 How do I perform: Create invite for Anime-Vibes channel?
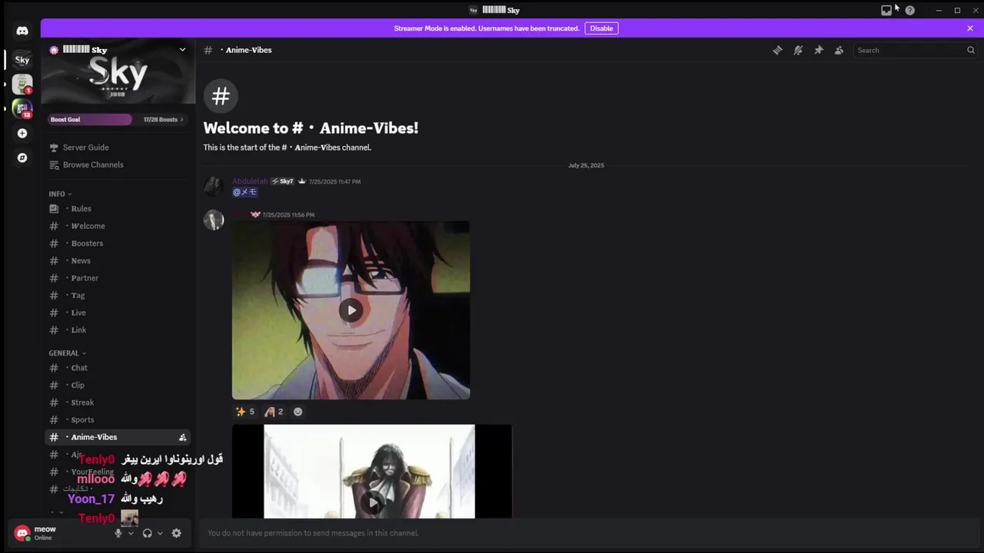(x=182, y=437)
